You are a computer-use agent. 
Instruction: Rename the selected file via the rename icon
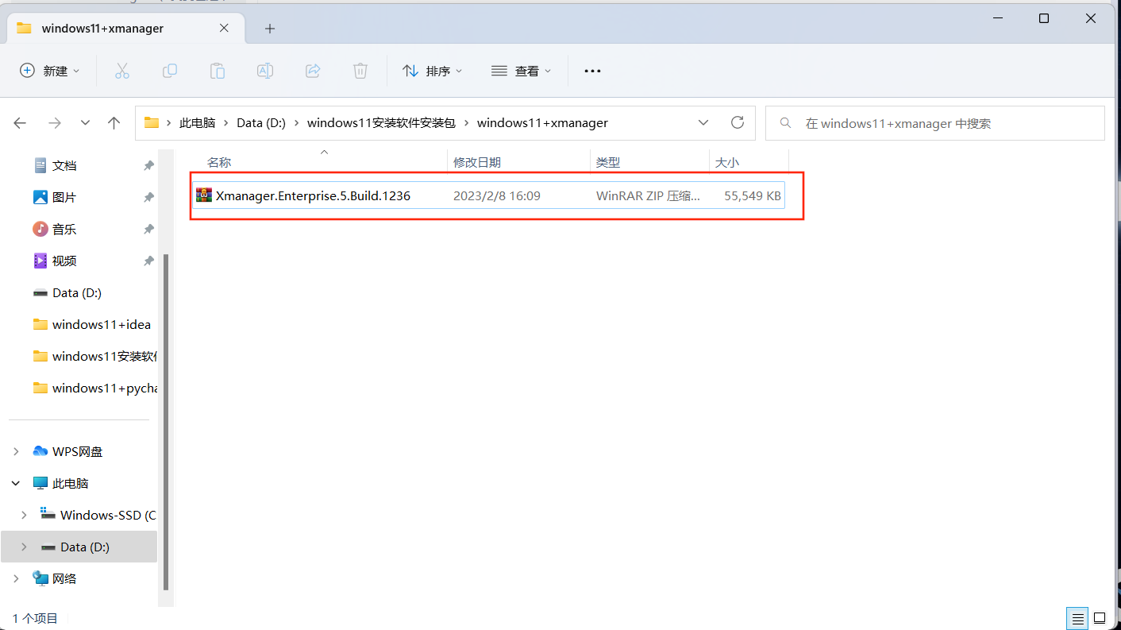coord(264,71)
